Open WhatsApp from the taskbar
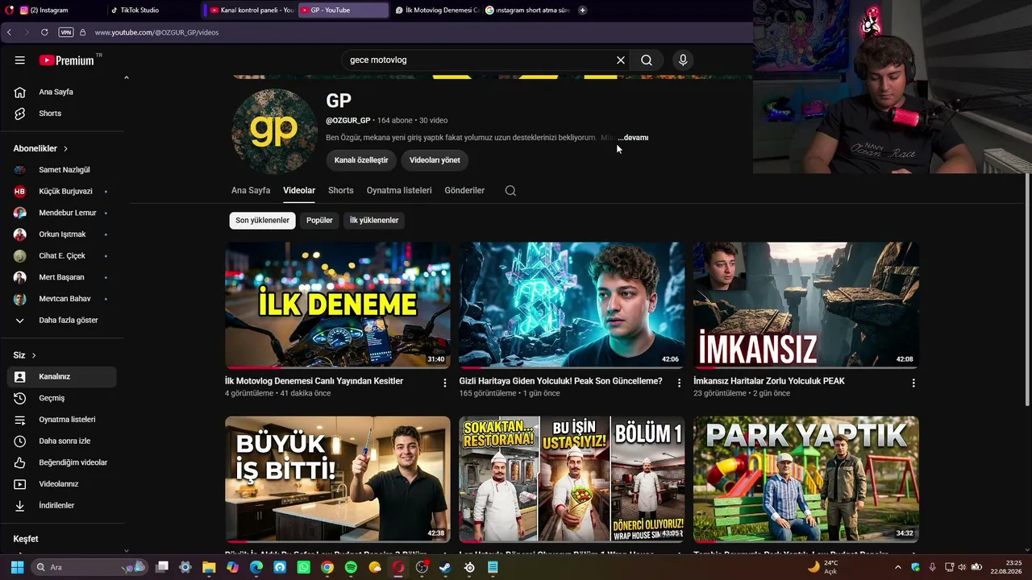Viewport: 1032px width, 580px height. point(303,567)
